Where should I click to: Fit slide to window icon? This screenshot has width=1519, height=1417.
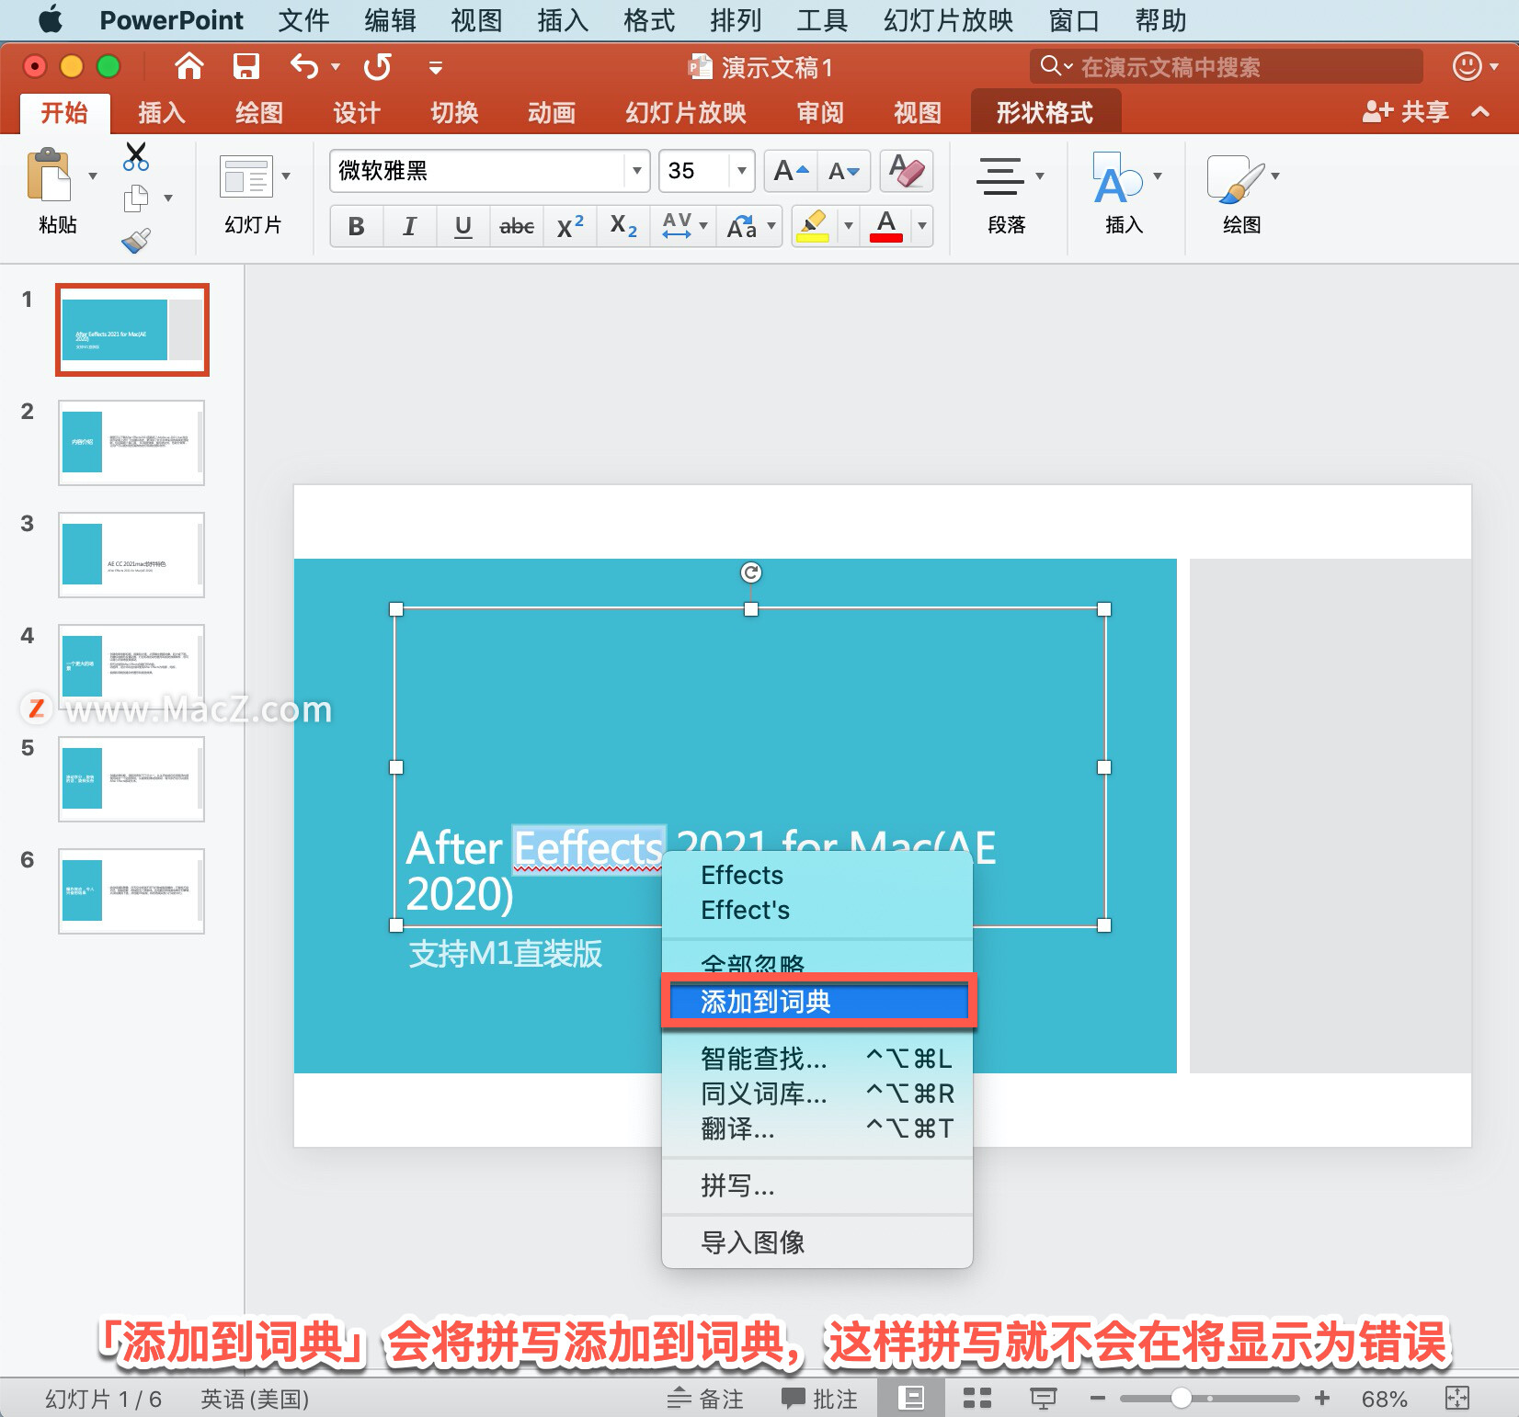pyautogui.click(x=1457, y=1399)
